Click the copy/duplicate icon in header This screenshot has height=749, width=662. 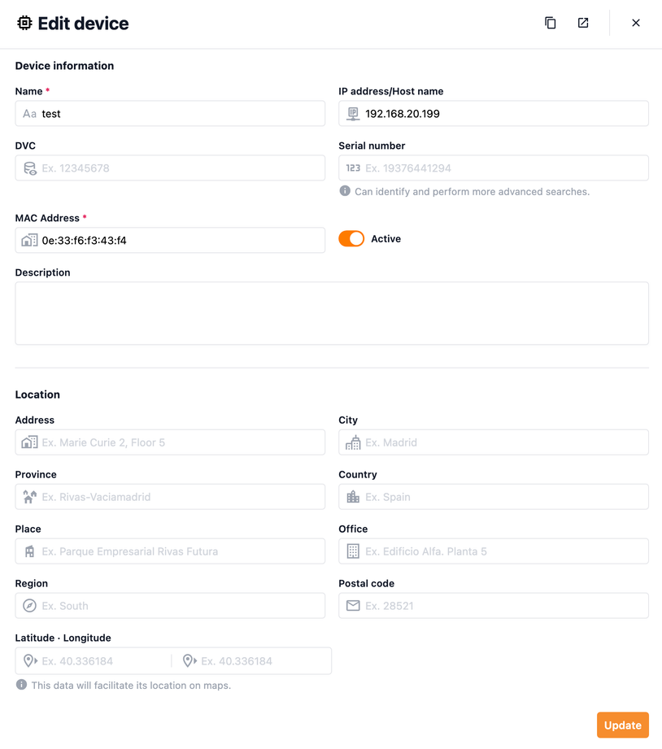(x=551, y=23)
